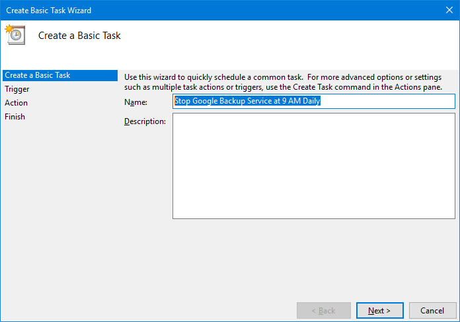Cancel the basic task wizard

[432, 310]
